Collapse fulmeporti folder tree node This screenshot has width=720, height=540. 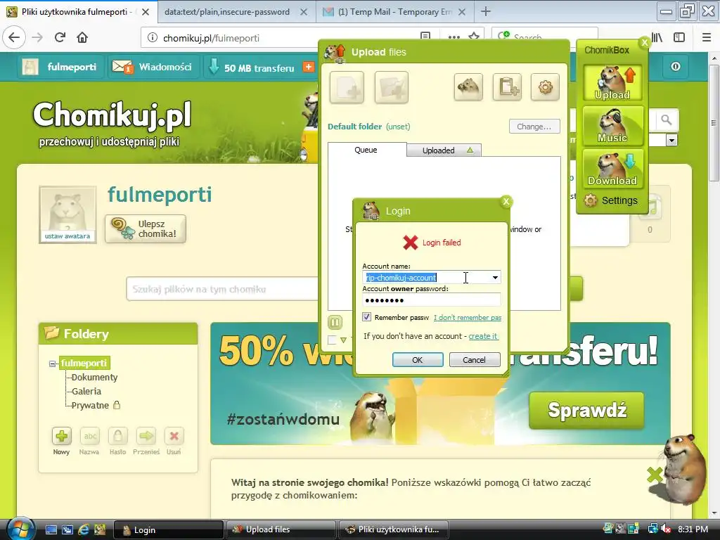pyautogui.click(x=52, y=364)
